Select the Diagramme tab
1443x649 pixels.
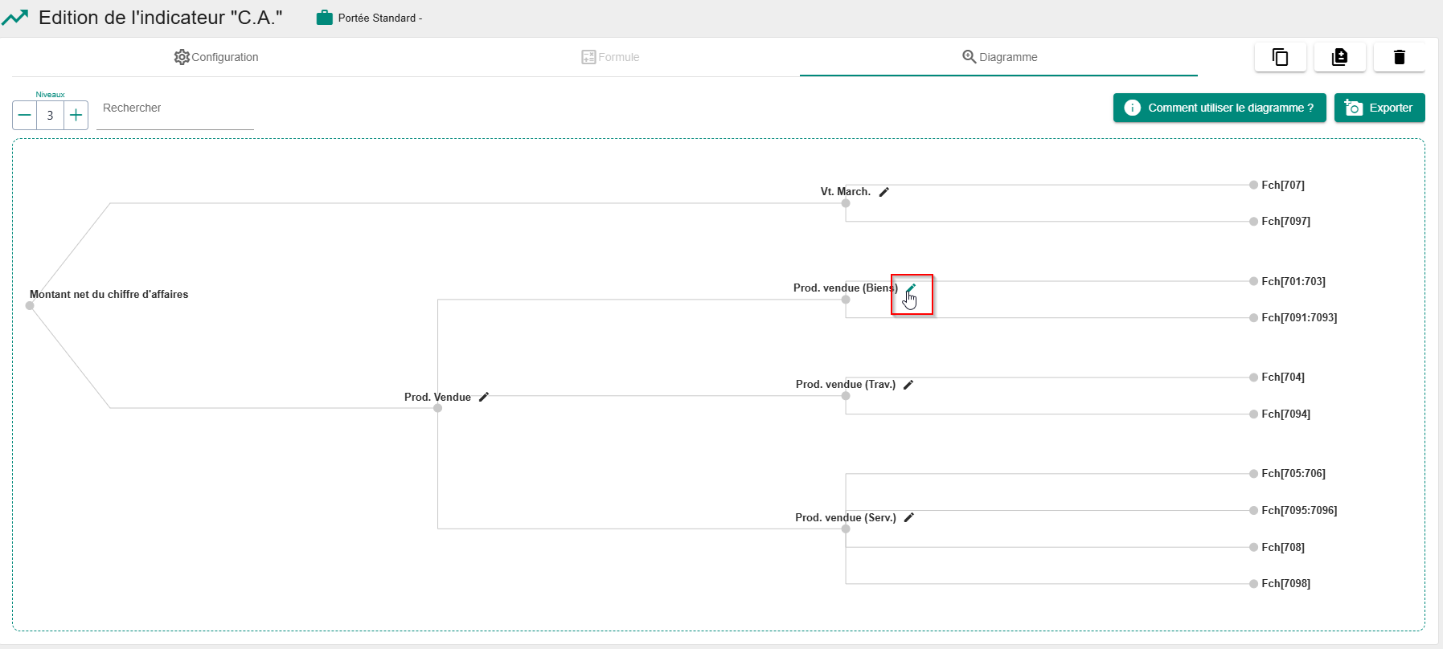[x=999, y=57]
